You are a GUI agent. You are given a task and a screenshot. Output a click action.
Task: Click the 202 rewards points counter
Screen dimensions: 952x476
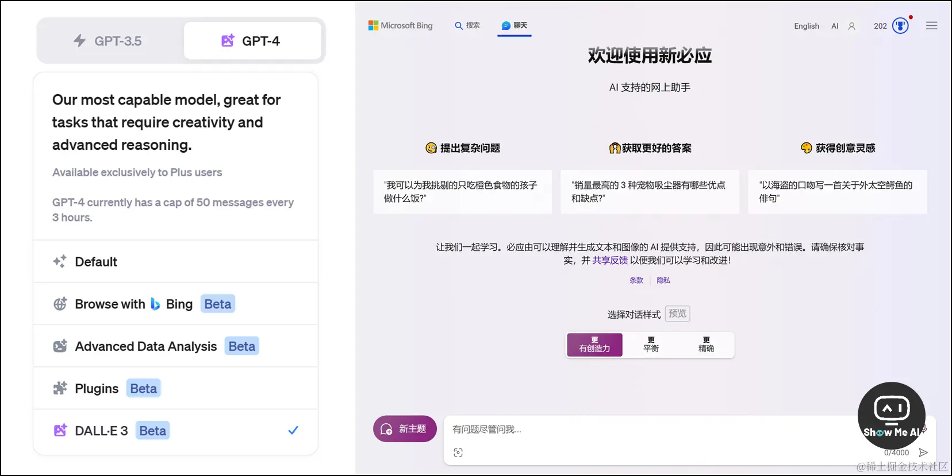click(x=880, y=26)
